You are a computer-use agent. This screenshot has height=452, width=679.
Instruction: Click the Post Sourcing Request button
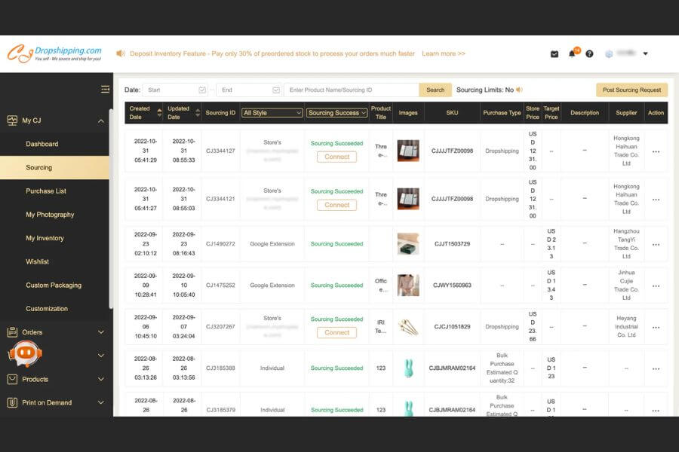pyautogui.click(x=632, y=89)
